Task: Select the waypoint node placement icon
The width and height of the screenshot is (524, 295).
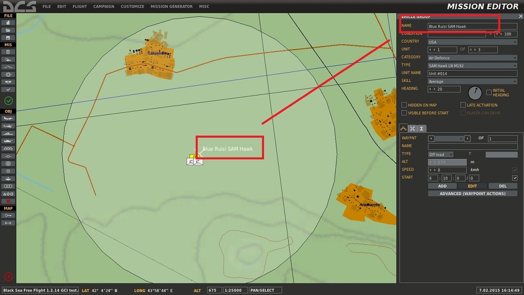Action: coord(8,156)
